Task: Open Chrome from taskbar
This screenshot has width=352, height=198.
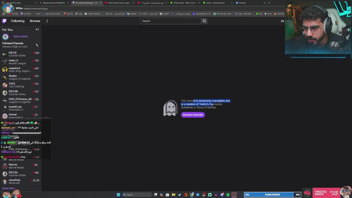Action: click(192, 195)
